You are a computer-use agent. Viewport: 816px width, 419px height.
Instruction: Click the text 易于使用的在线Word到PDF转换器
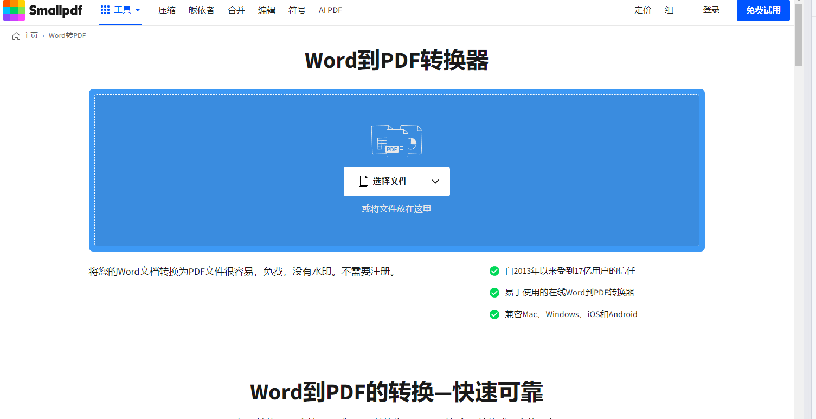point(570,293)
